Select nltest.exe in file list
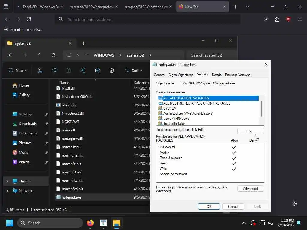 (x=69, y=105)
